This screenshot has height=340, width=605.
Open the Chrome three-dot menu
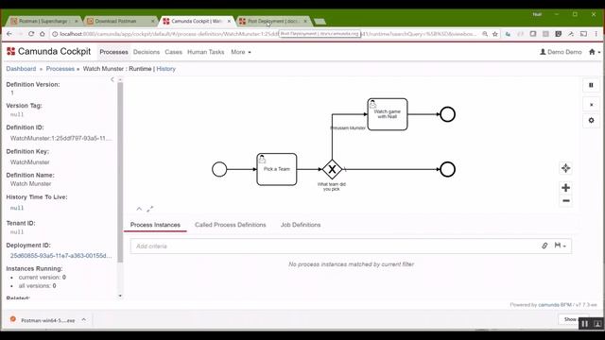[596, 34]
